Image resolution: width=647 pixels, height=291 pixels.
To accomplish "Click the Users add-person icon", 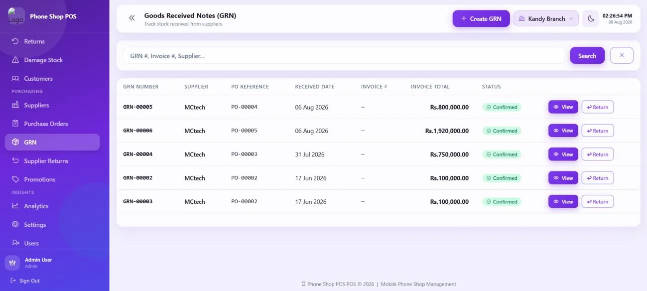I will [15, 243].
